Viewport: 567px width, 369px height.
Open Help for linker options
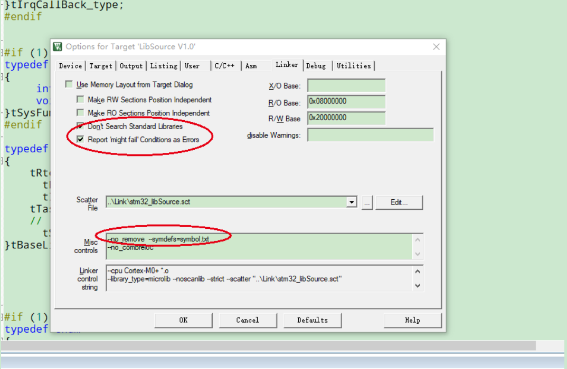click(x=413, y=321)
